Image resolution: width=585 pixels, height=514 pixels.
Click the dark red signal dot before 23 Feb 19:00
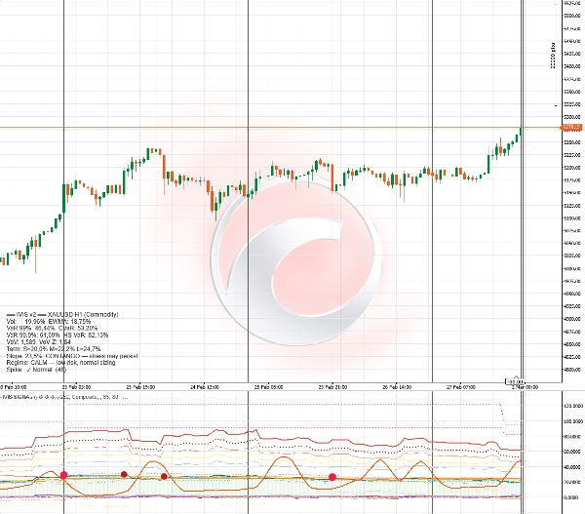(x=124, y=474)
